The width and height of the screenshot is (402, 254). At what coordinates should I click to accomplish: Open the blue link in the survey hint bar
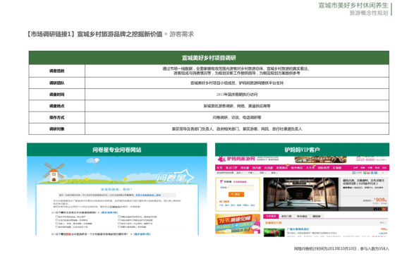148,195
